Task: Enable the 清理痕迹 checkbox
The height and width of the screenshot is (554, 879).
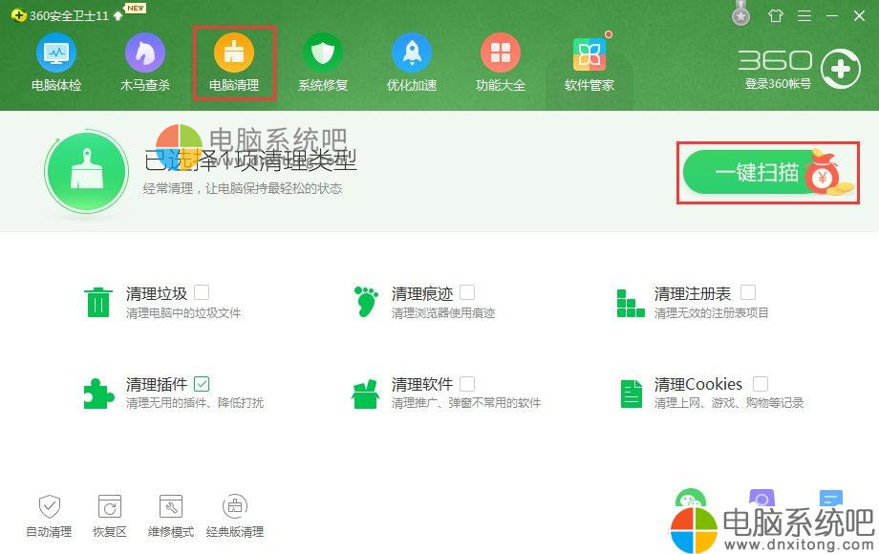Action: 467,292
